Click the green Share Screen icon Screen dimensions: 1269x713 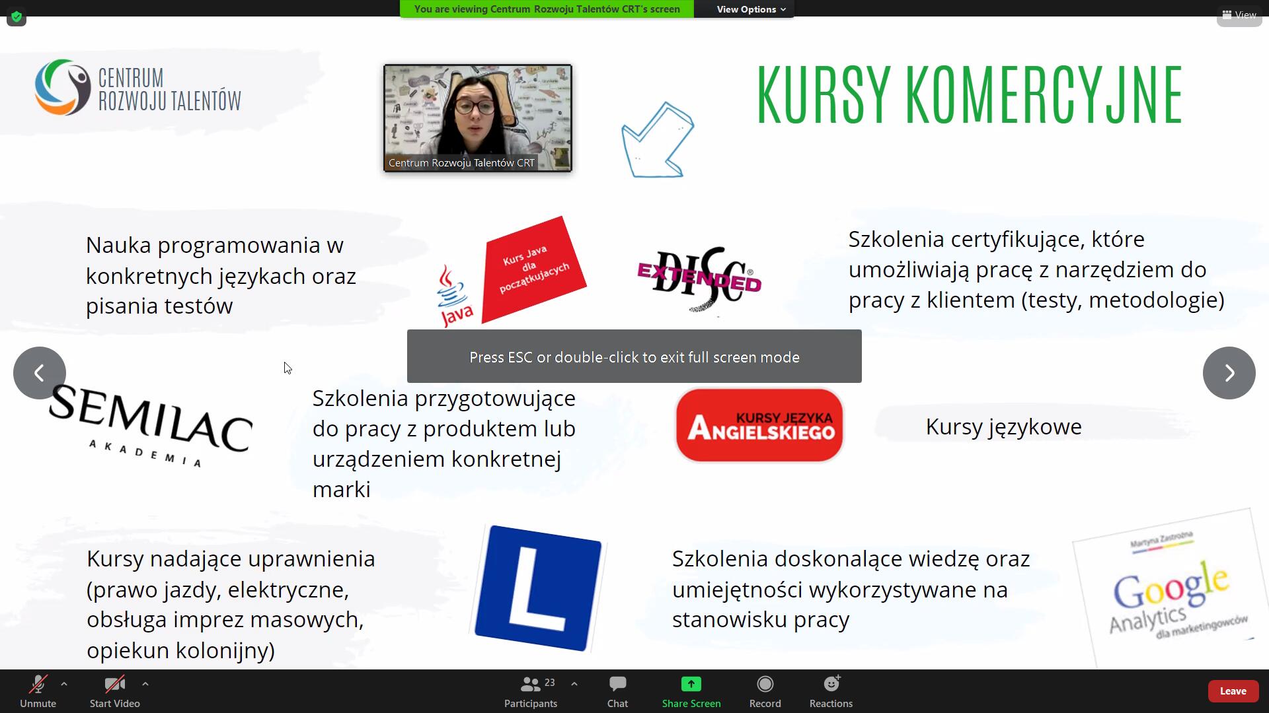coord(691,684)
